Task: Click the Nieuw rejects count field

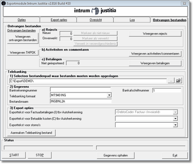Action: (66, 34)
